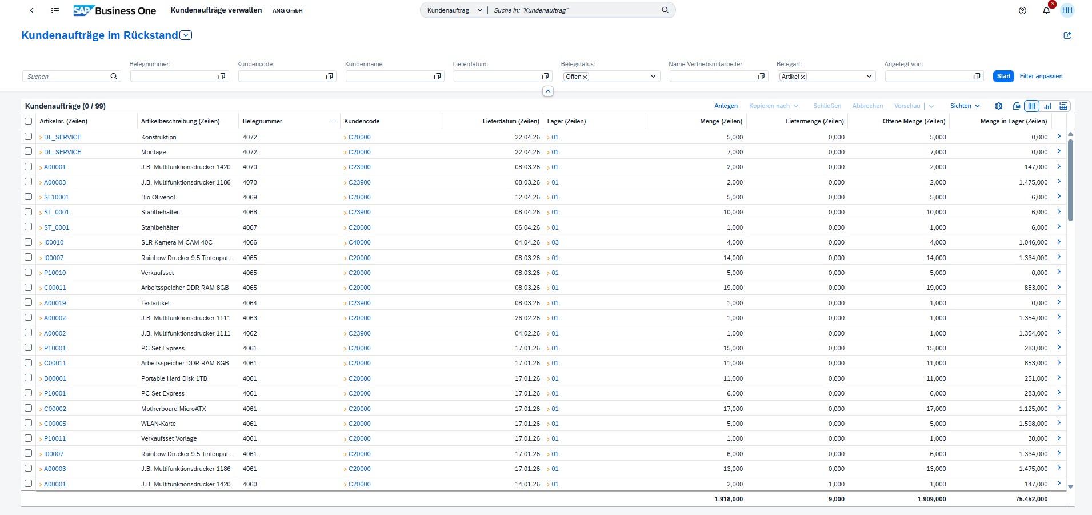Open details arrow for the Bio Olivenöl row
This screenshot has height=515, width=1092.
[1059, 197]
